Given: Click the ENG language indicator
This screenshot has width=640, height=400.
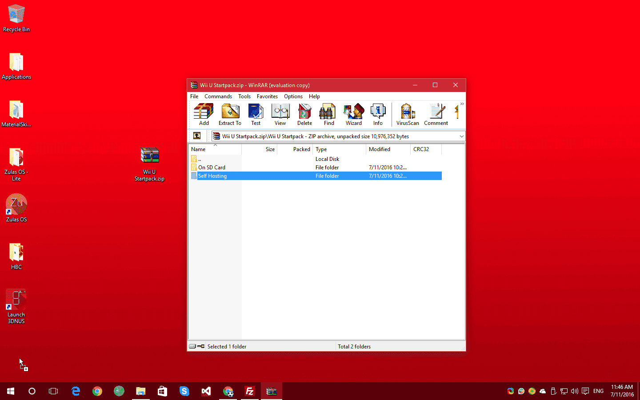Looking at the screenshot, I should point(599,391).
